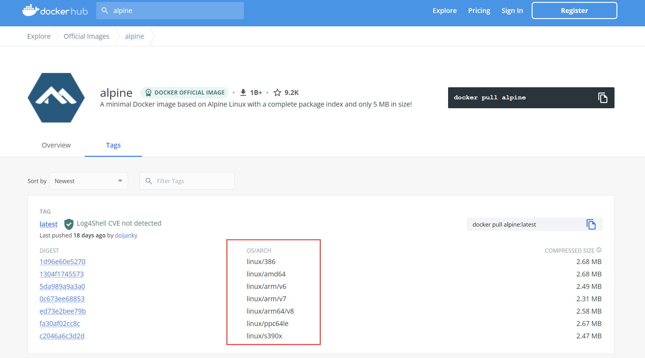Open Explore in the top navigation
645x358 pixels.
(x=444, y=10)
